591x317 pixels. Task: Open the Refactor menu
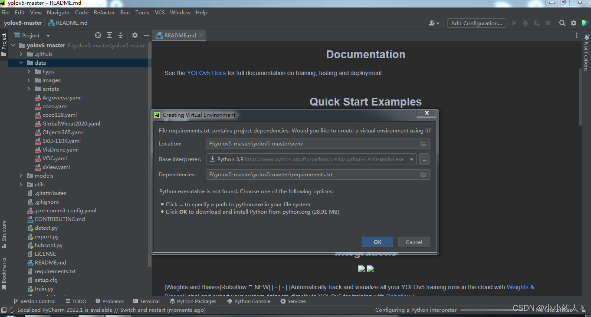tap(105, 13)
